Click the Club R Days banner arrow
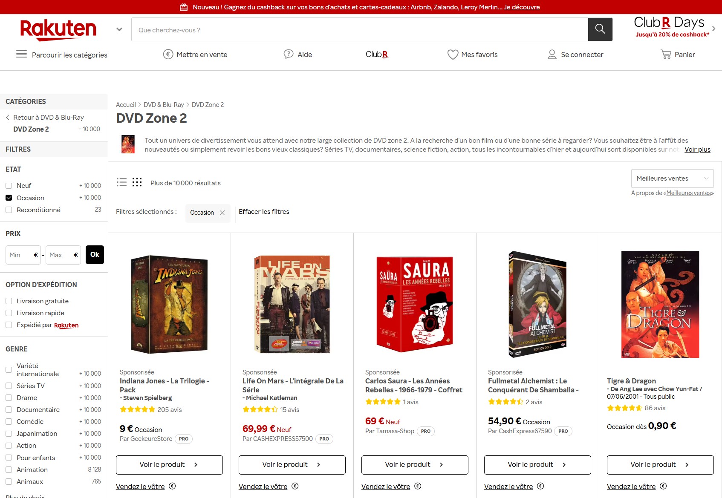Screen dimensions: 722x498 point(713,29)
